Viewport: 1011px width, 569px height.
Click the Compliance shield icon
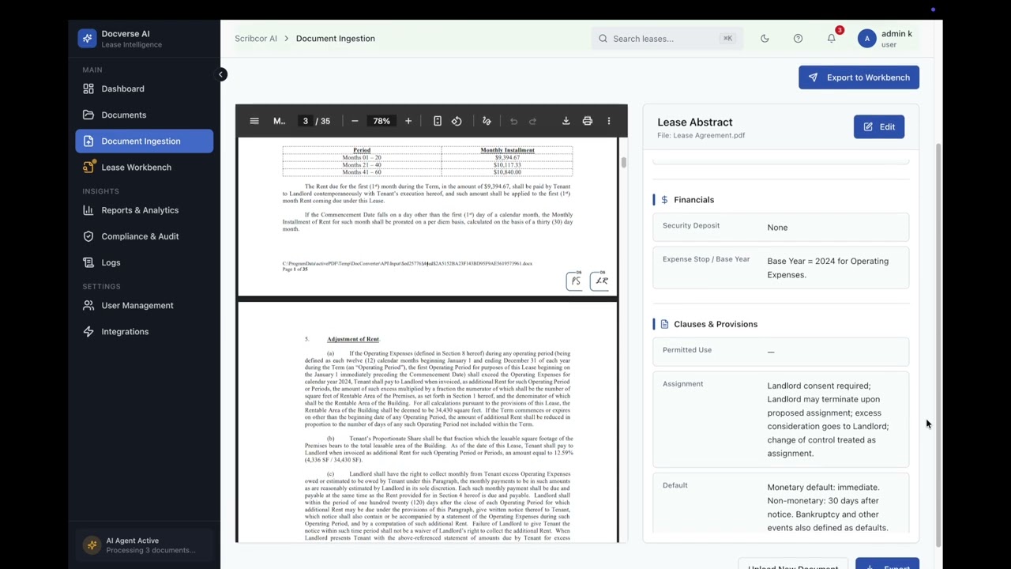coord(88,236)
